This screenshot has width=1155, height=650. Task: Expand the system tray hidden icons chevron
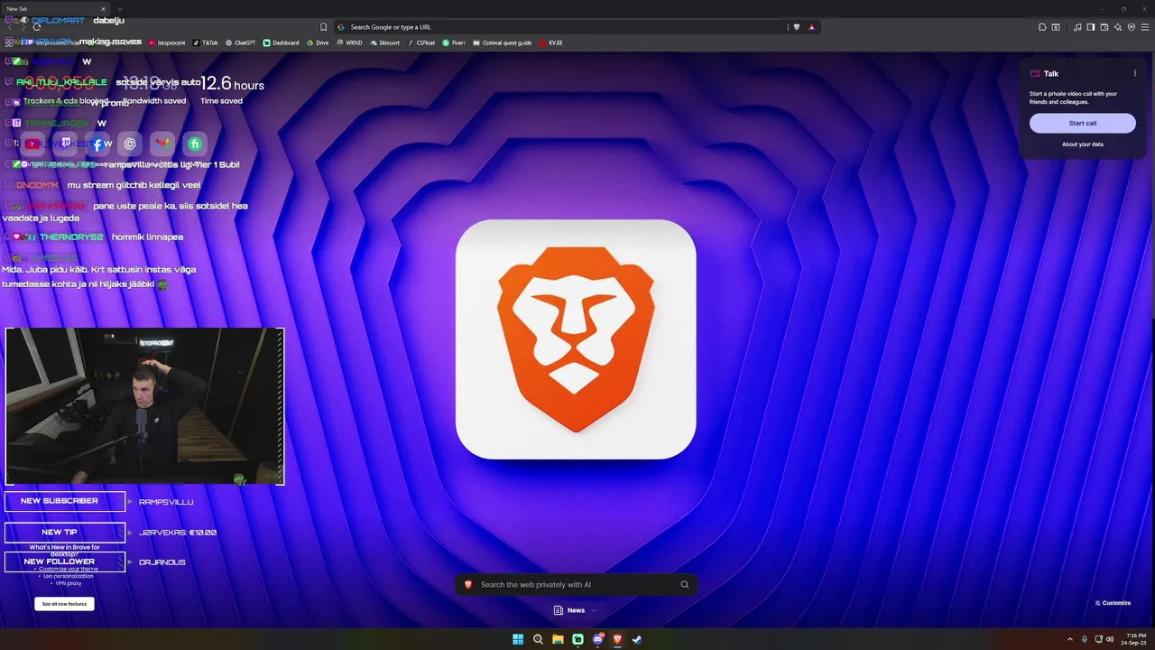[1070, 639]
